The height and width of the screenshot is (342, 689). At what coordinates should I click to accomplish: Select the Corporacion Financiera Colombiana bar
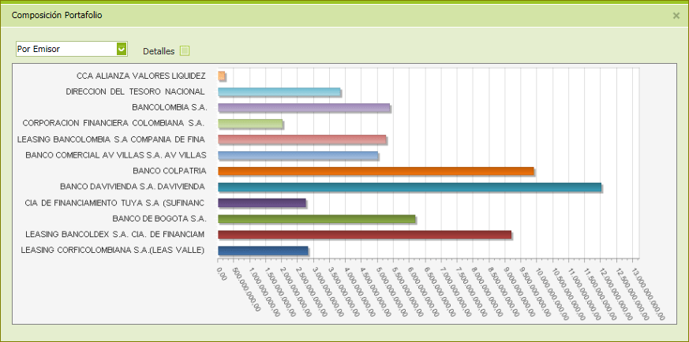tap(250, 123)
